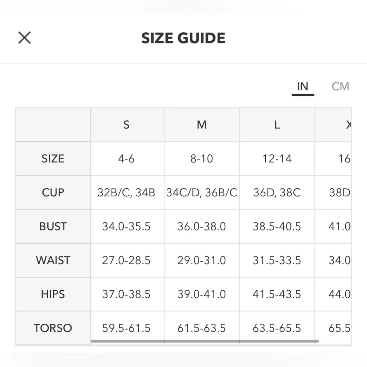Select the M column header
The width and height of the screenshot is (367, 367).
pyautogui.click(x=201, y=125)
